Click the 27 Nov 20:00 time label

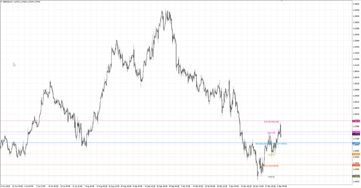click(x=270, y=186)
